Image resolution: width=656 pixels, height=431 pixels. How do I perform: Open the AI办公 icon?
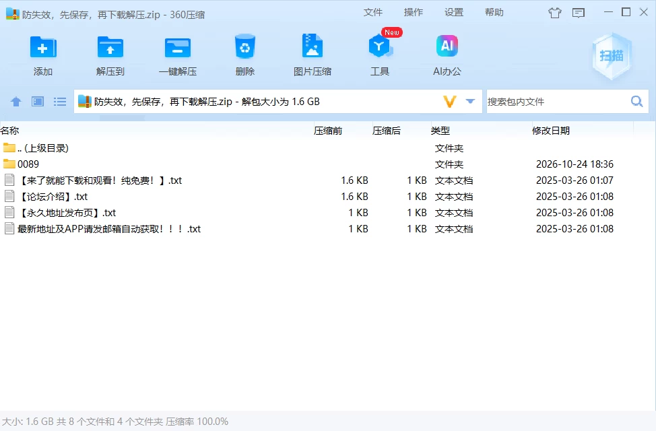[447, 46]
